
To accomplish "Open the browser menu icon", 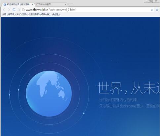I will tap(157, 10).
